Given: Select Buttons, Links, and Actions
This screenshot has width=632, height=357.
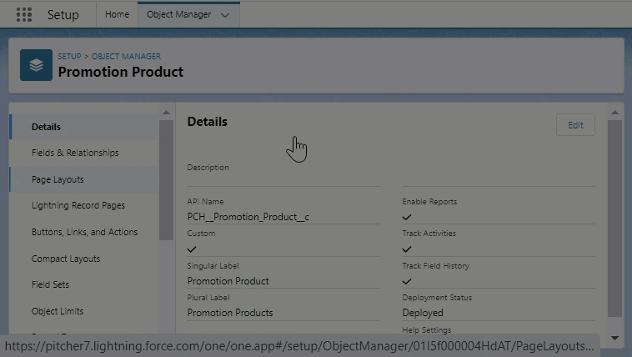Looking at the screenshot, I should pos(84,232).
